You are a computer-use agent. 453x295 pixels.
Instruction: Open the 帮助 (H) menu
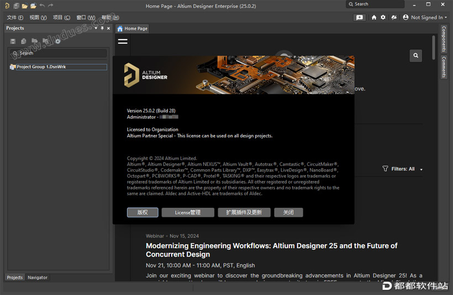coord(110,18)
